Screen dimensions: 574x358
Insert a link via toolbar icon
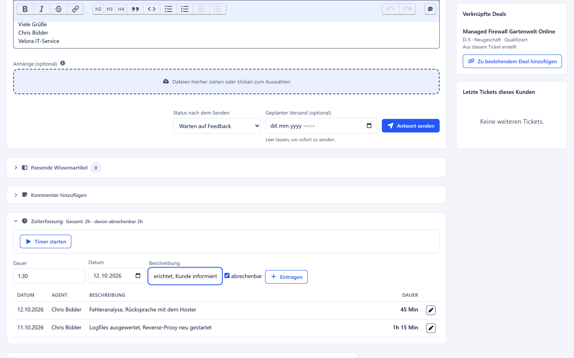tap(75, 9)
